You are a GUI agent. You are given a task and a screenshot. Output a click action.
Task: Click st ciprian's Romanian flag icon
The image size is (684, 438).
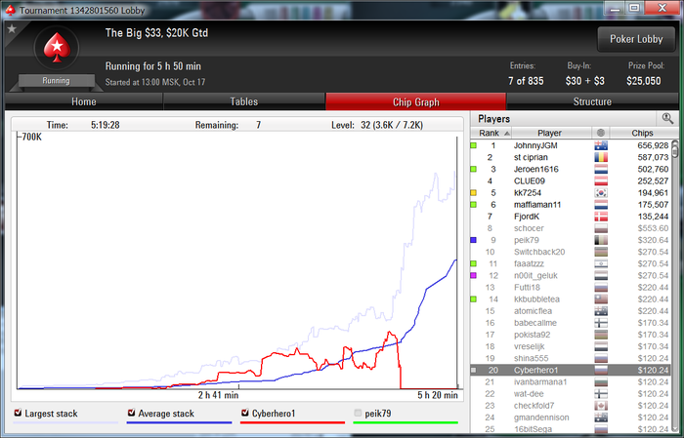[601, 157]
